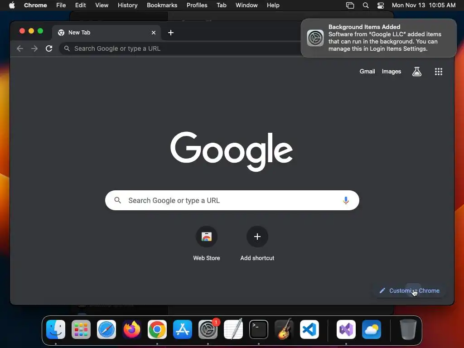Click the magnifier icon in search box
464x348 pixels.
coord(117,200)
